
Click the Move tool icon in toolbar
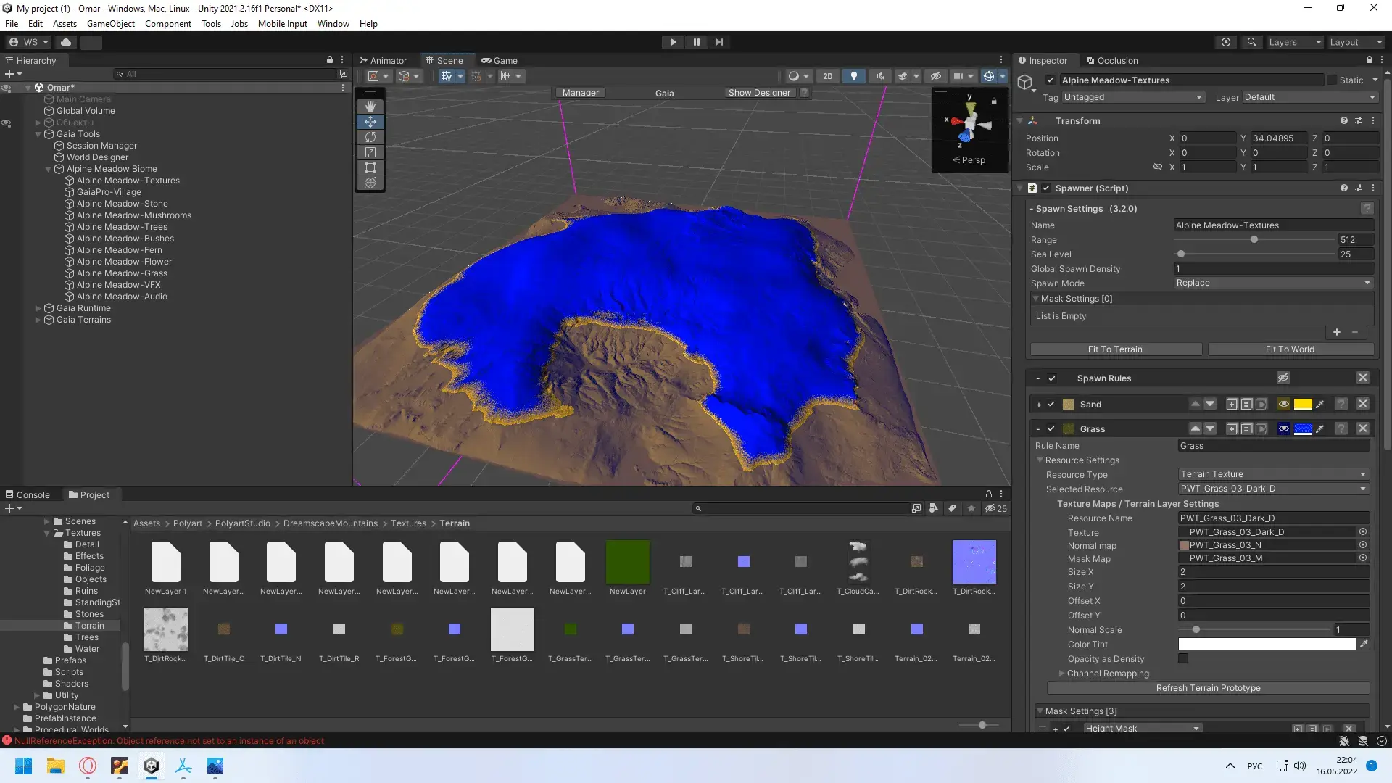click(x=371, y=120)
